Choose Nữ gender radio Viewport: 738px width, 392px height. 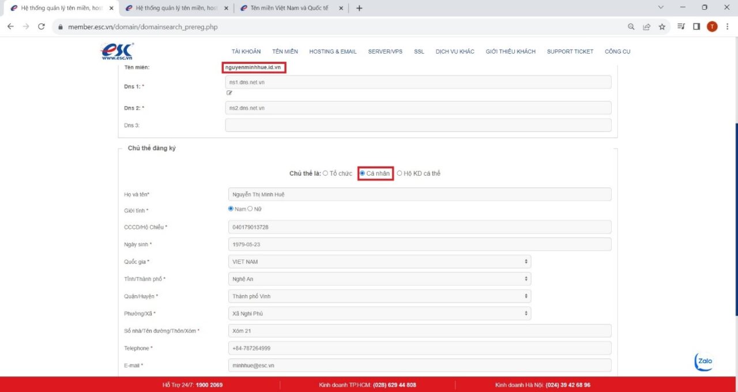point(250,209)
